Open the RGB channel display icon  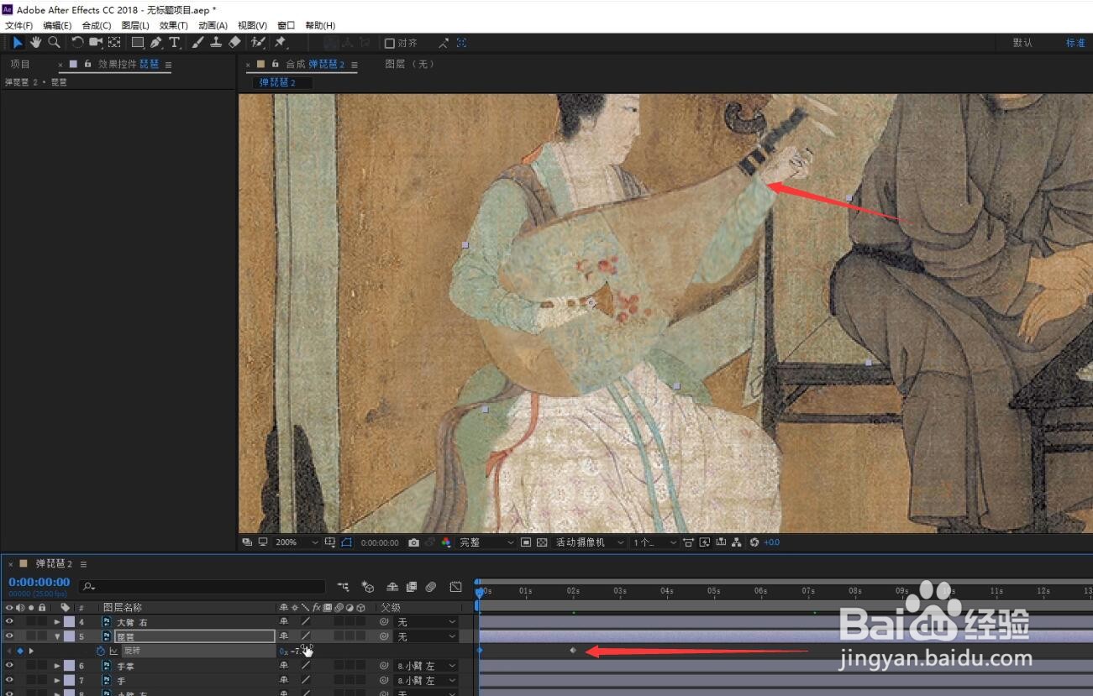[444, 542]
